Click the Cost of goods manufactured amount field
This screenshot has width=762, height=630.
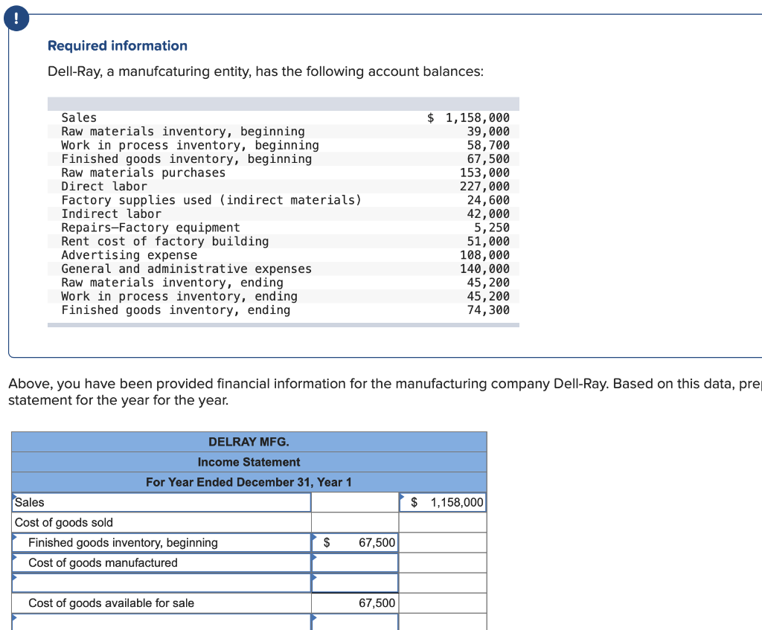click(x=355, y=562)
